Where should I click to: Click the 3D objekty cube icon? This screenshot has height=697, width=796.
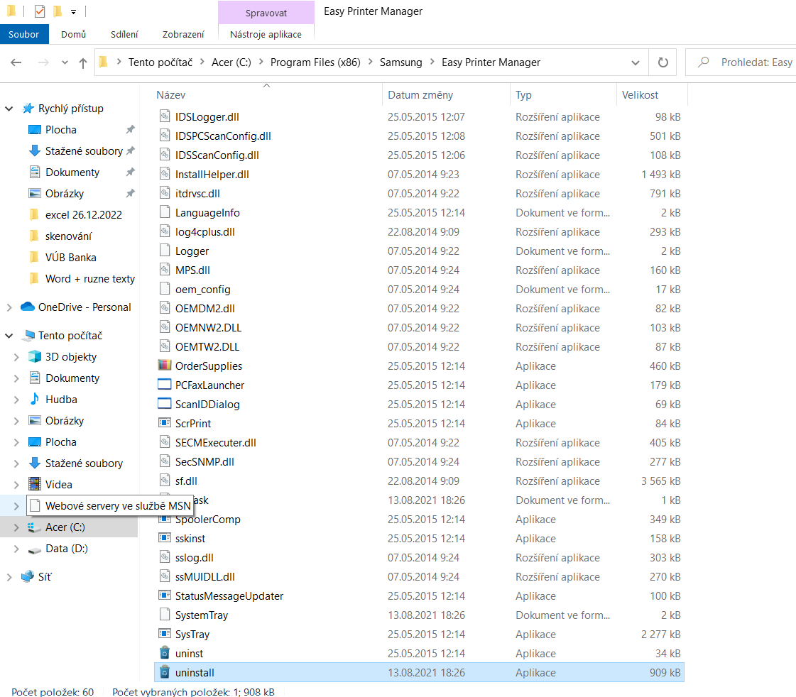click(x=35, y=356)
